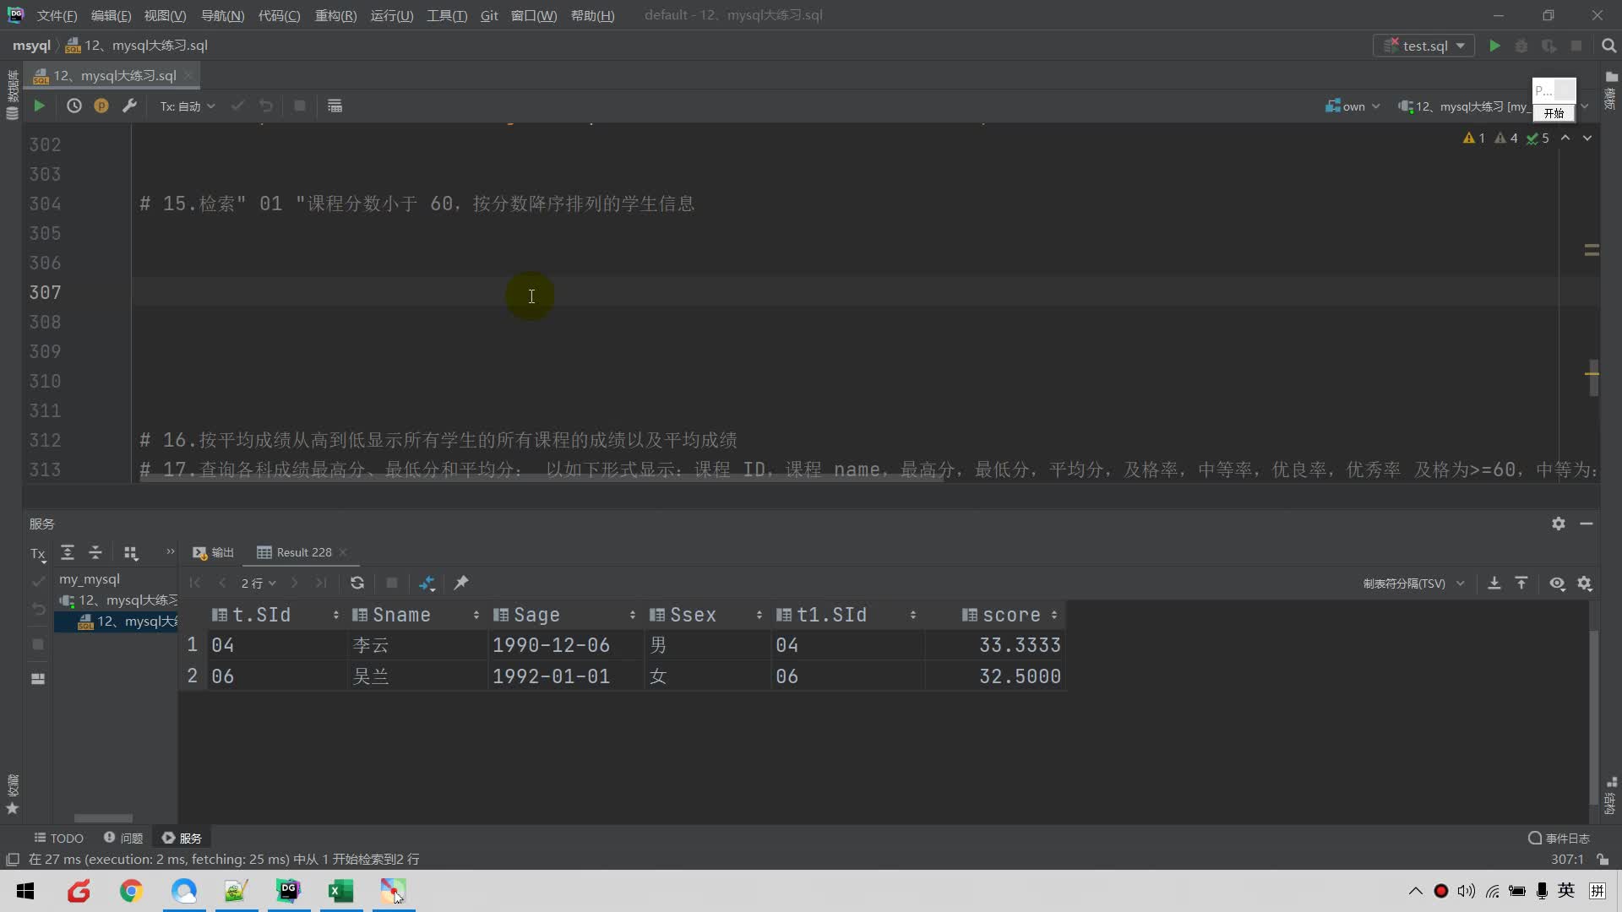1622x912 pixels.
Task: Open the TODO tool window button
Action: pyautogui.click(x=58, y=838)
